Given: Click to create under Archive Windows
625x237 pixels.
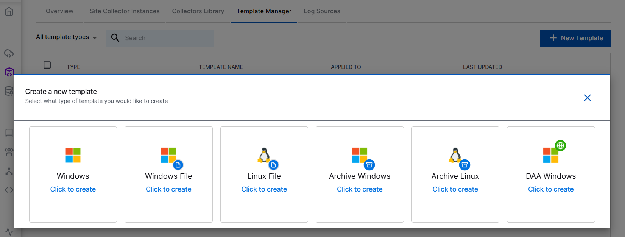Looking at the screenshot, I should point(360,189).
